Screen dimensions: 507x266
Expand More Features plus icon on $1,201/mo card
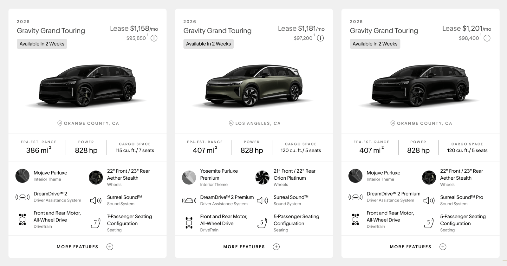[443, 247]
